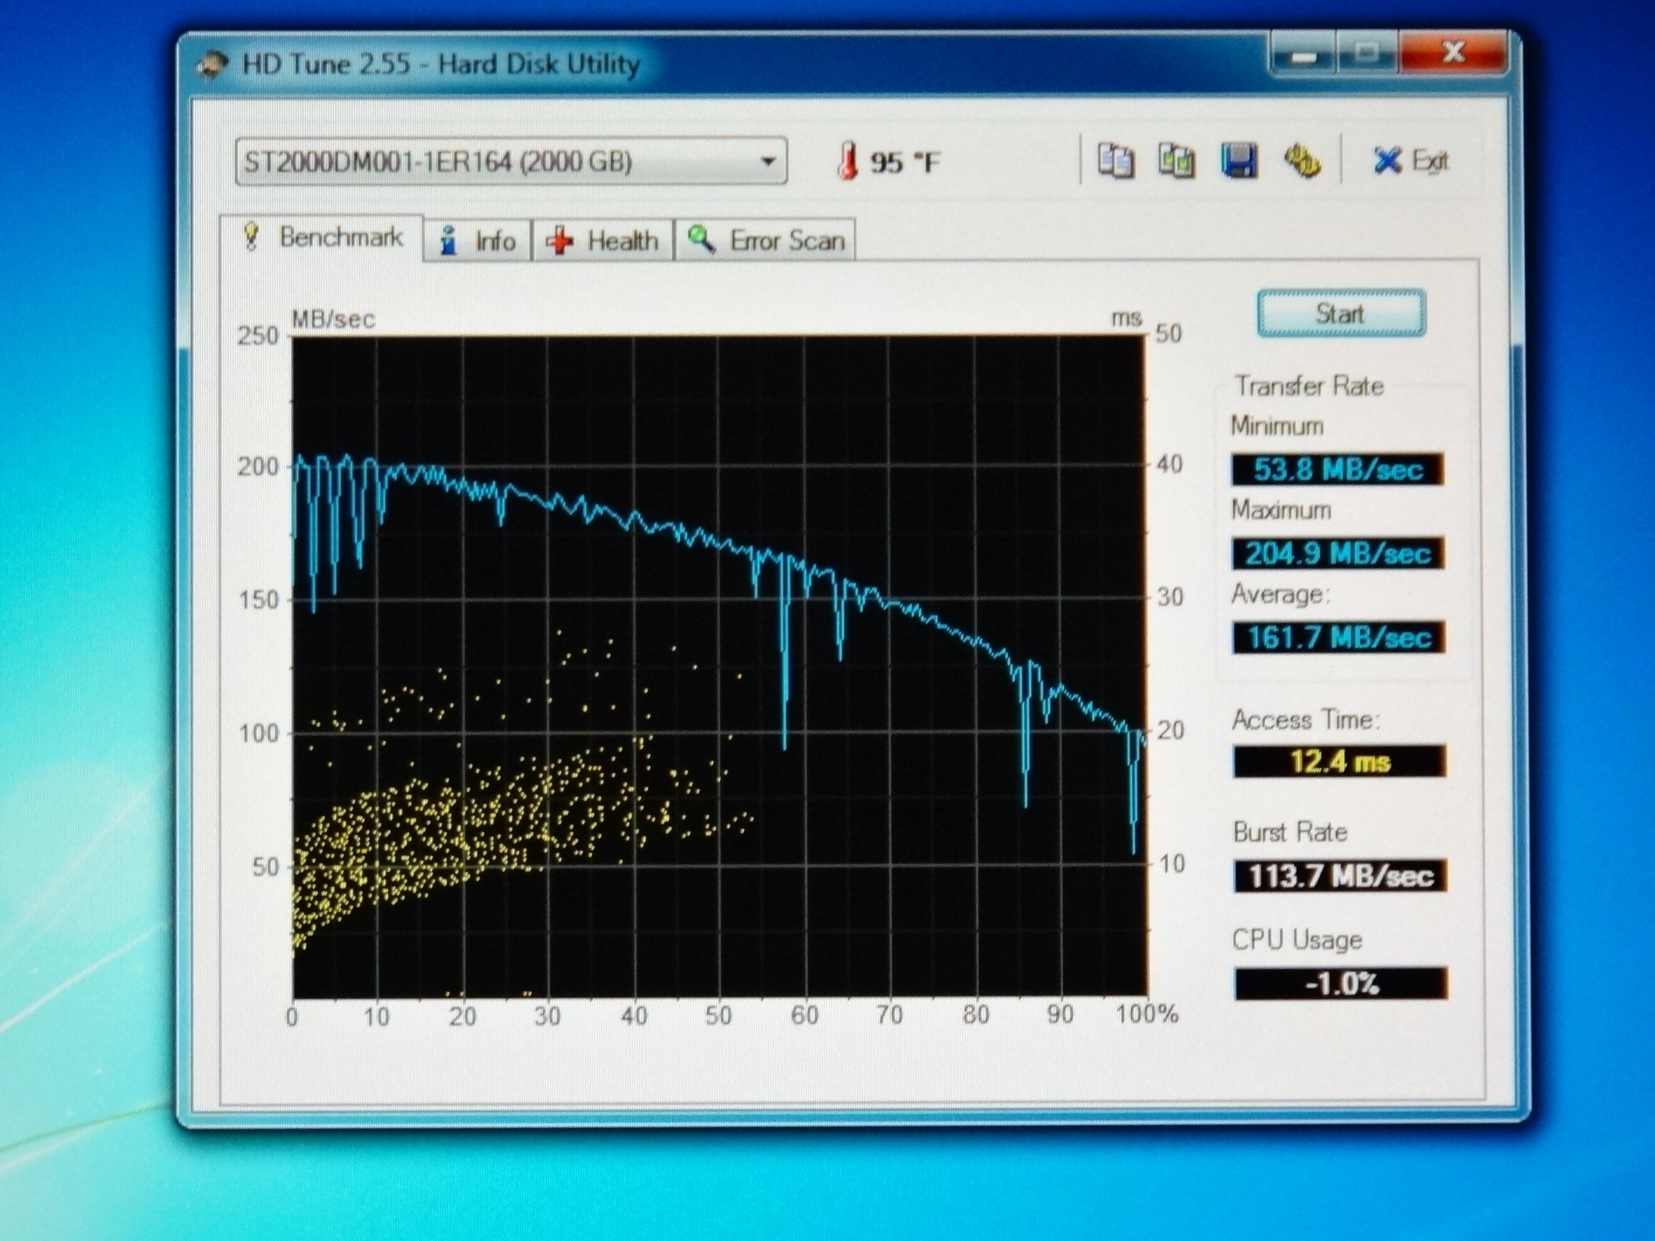Copy benchmark info to clipboard icon
This screenshot has width=1655, height=1241.
pyautogui.click(x=1115, y=160)
